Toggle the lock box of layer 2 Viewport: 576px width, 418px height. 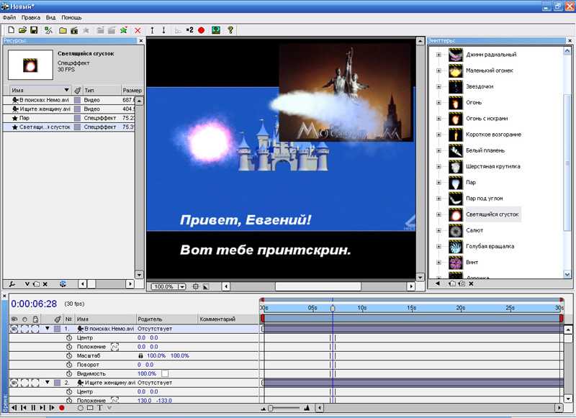[x=35, y=383]
